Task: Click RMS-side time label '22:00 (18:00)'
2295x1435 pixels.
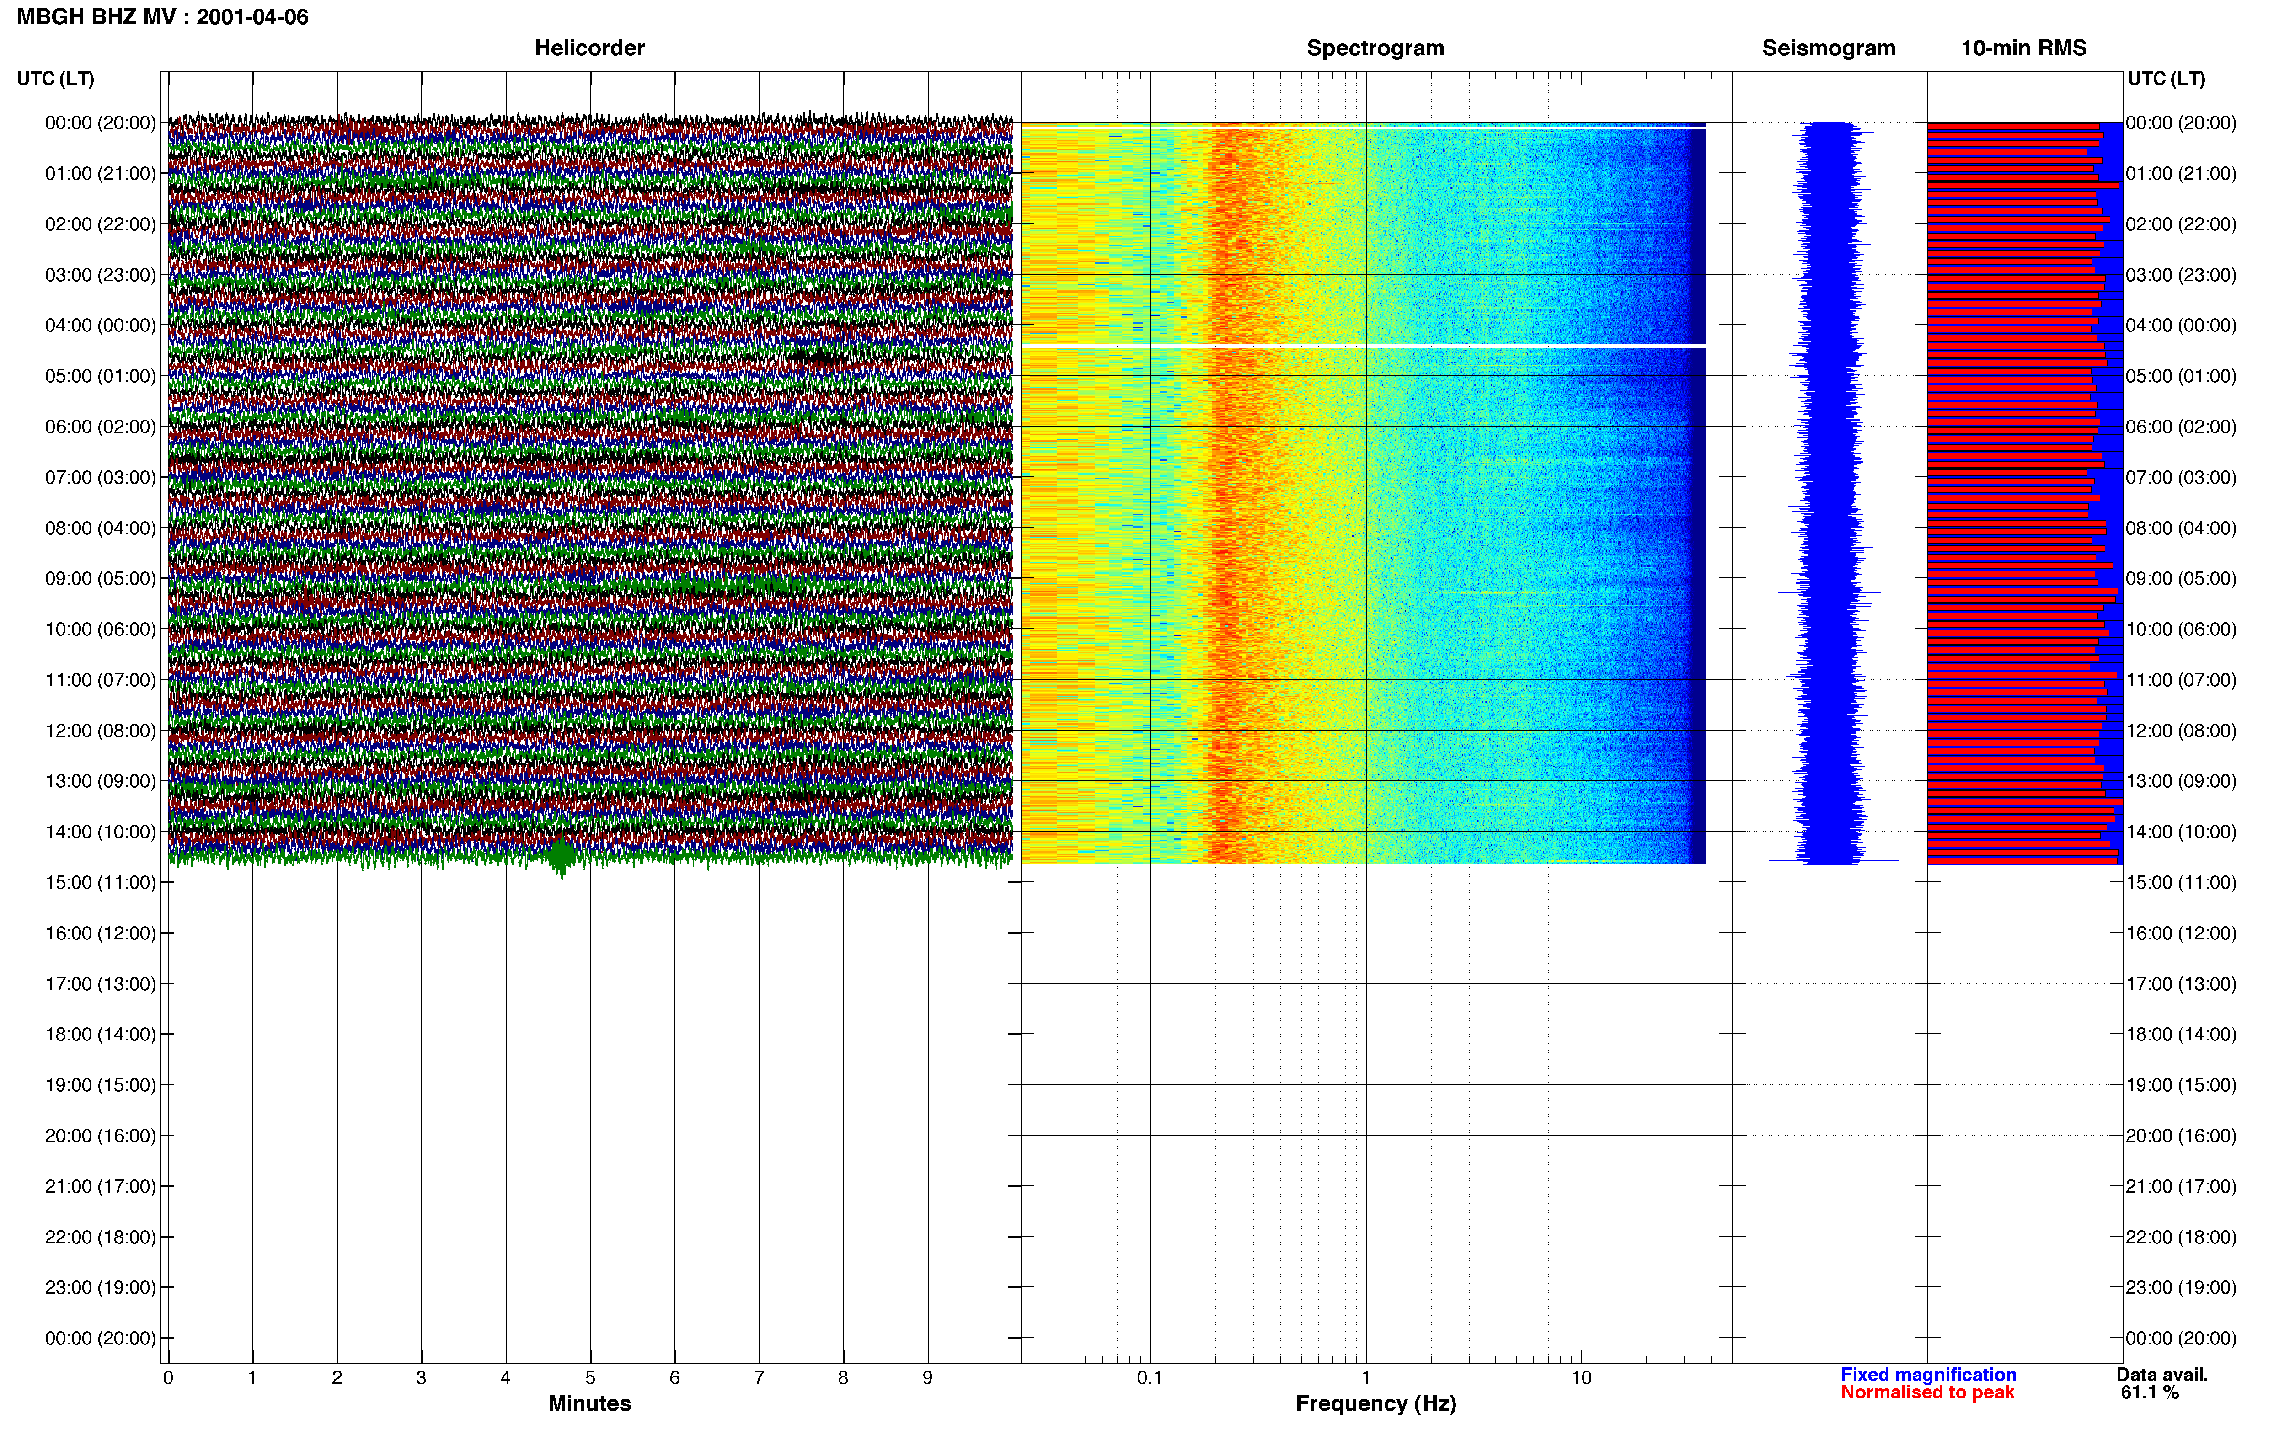Action: tap(2181, 1238)
